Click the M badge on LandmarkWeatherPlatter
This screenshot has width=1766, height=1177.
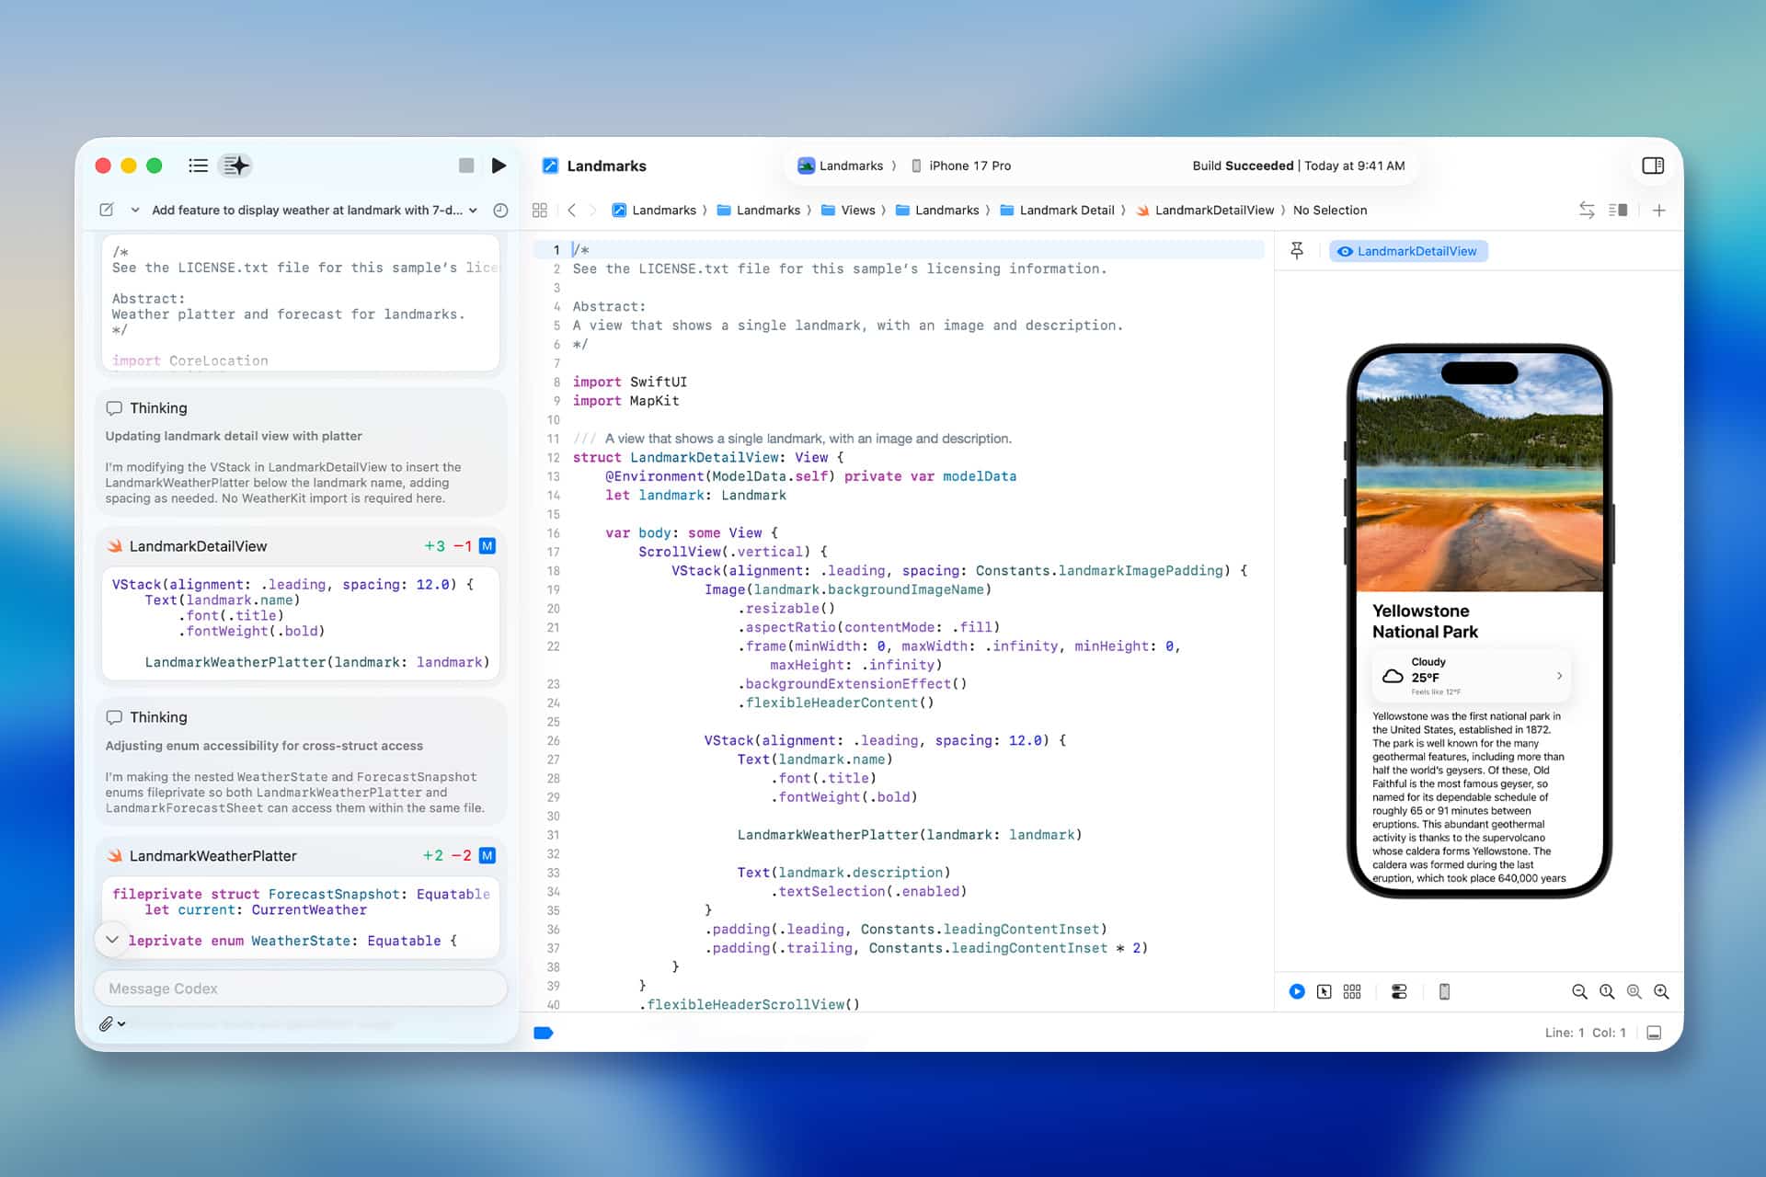click(x=487, y=856)
